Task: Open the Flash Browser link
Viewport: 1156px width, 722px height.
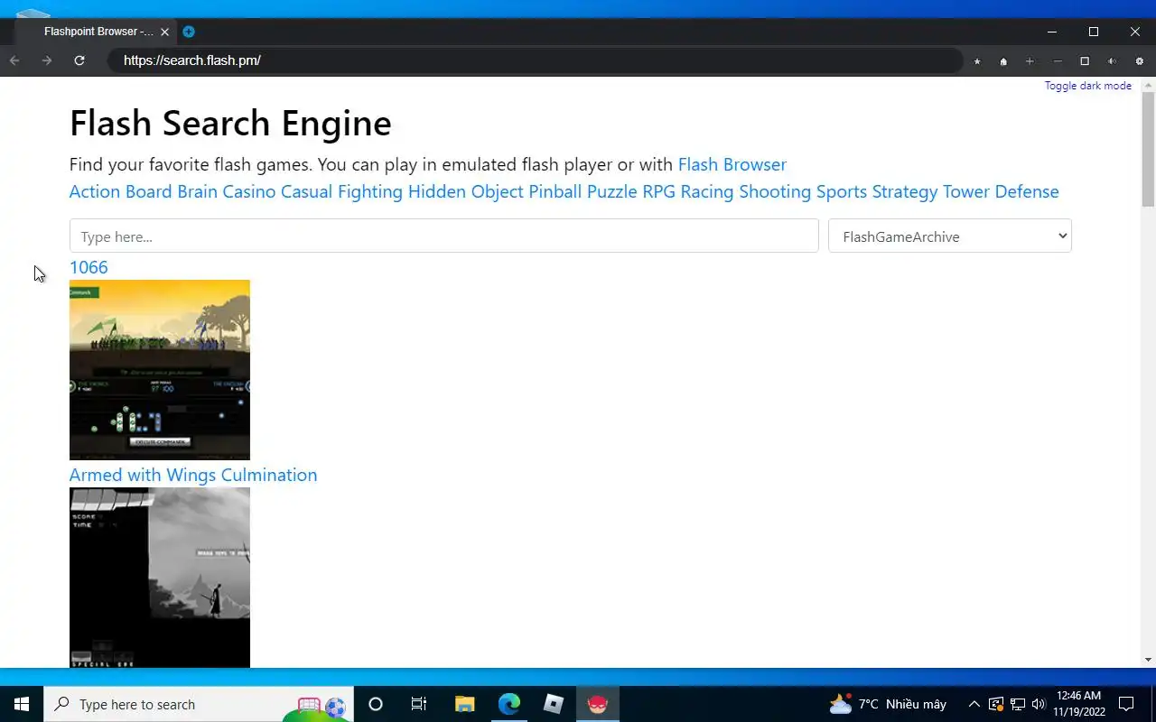Action: pos(732,164)
